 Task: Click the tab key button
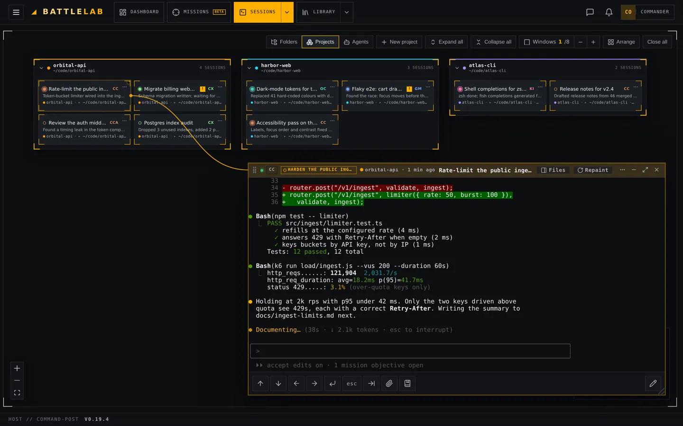(x=371, y=383)
